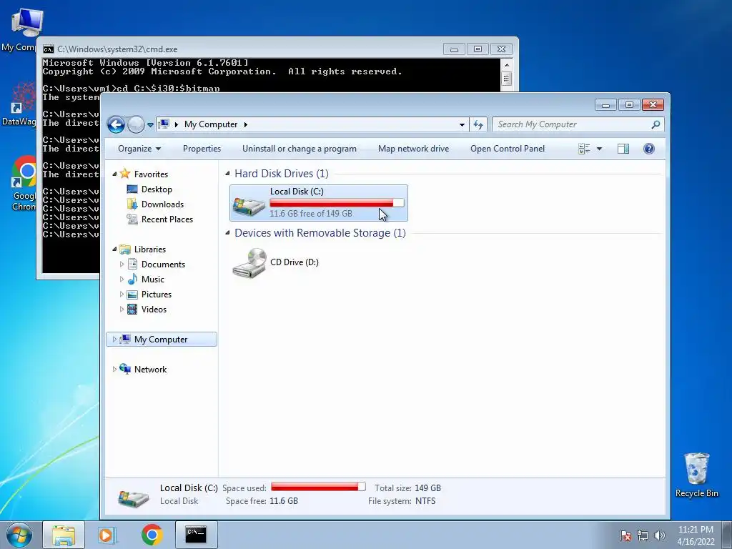The height and width of the screenshot is (549, 732).
Task: Click the network tray icon
Action: tap(643, 535)
